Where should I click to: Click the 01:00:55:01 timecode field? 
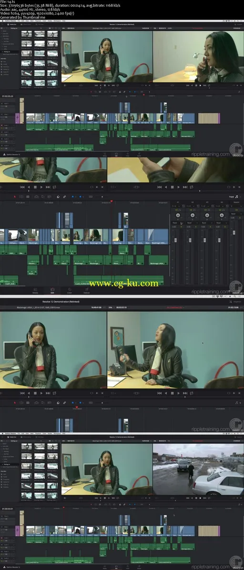tap(7, 509)
